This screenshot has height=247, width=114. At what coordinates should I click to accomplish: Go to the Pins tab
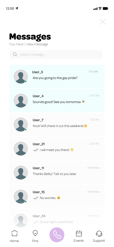35,236
